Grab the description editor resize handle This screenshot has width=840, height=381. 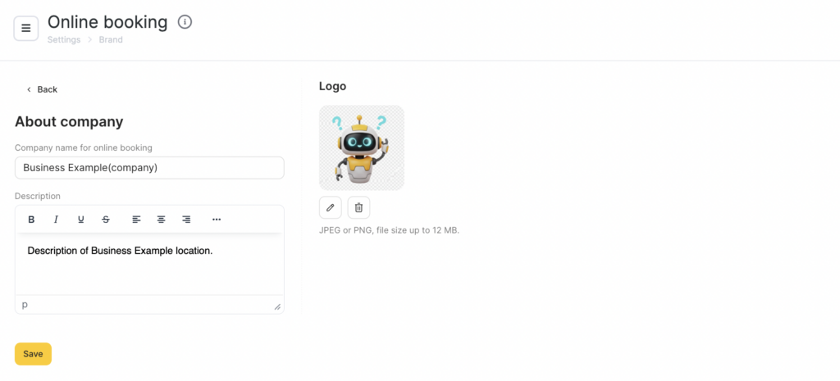tap(277, 306)
